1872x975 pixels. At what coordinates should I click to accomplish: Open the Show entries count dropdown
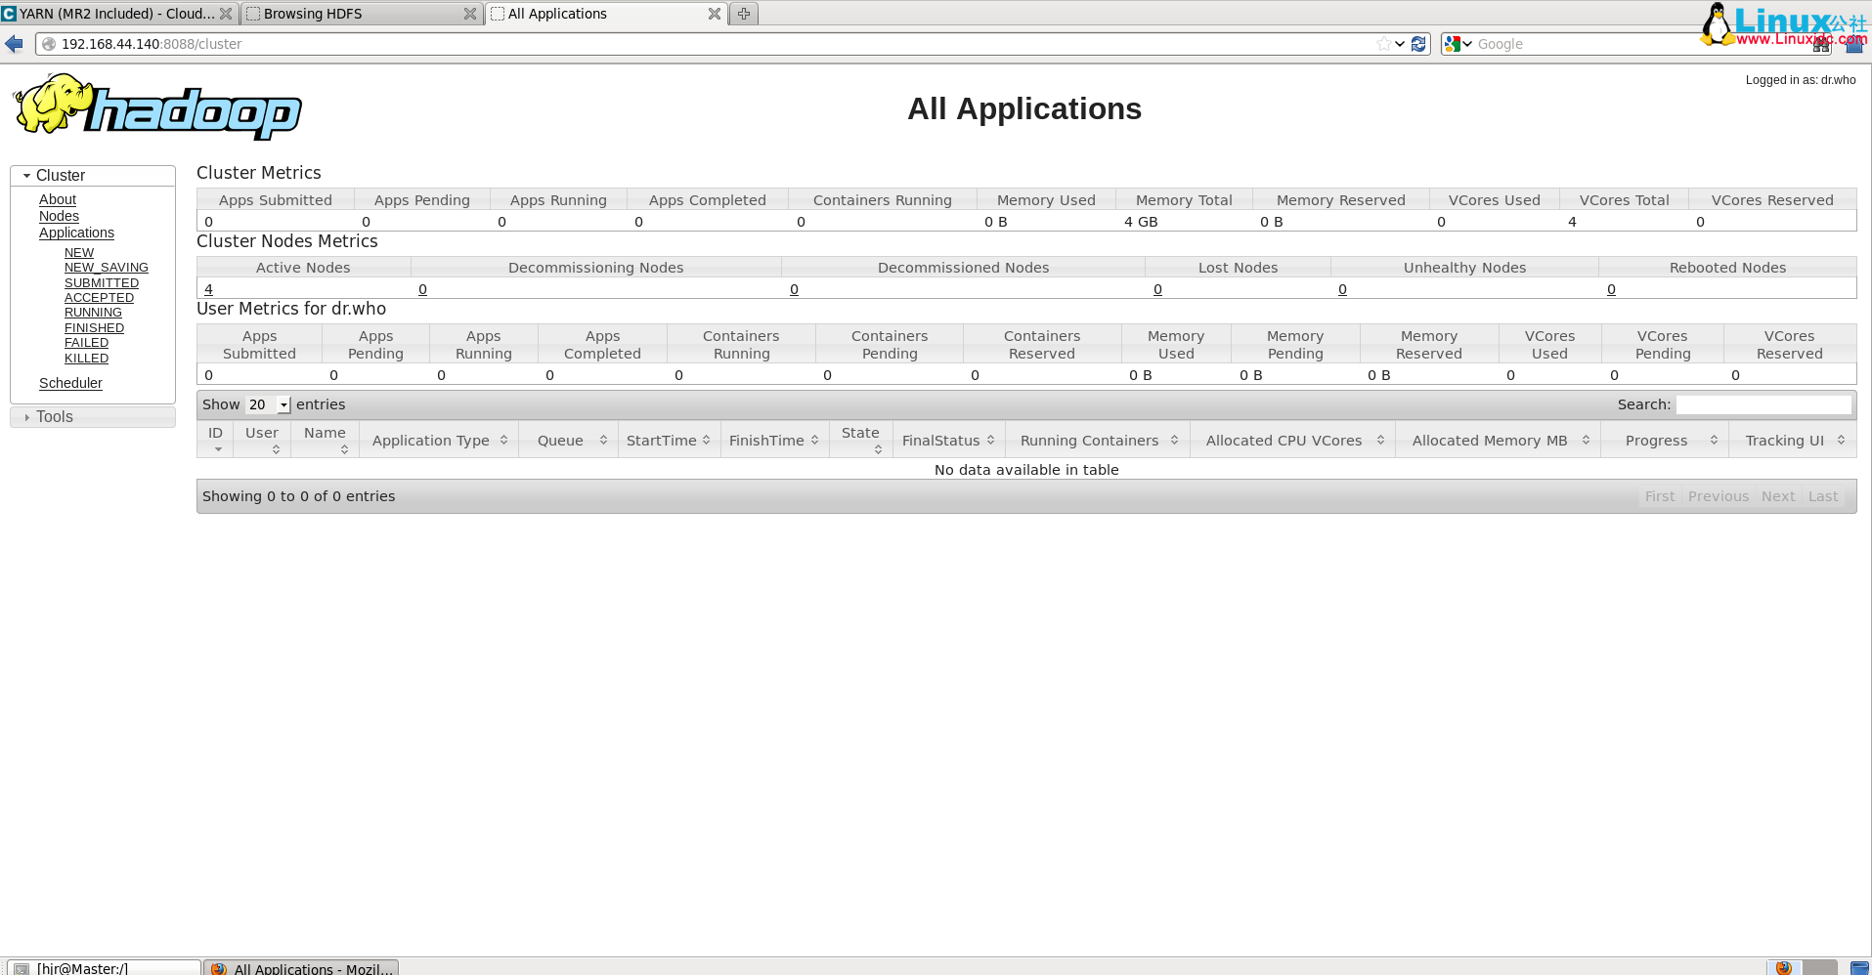pyautogui.click(x=269, y=404)
